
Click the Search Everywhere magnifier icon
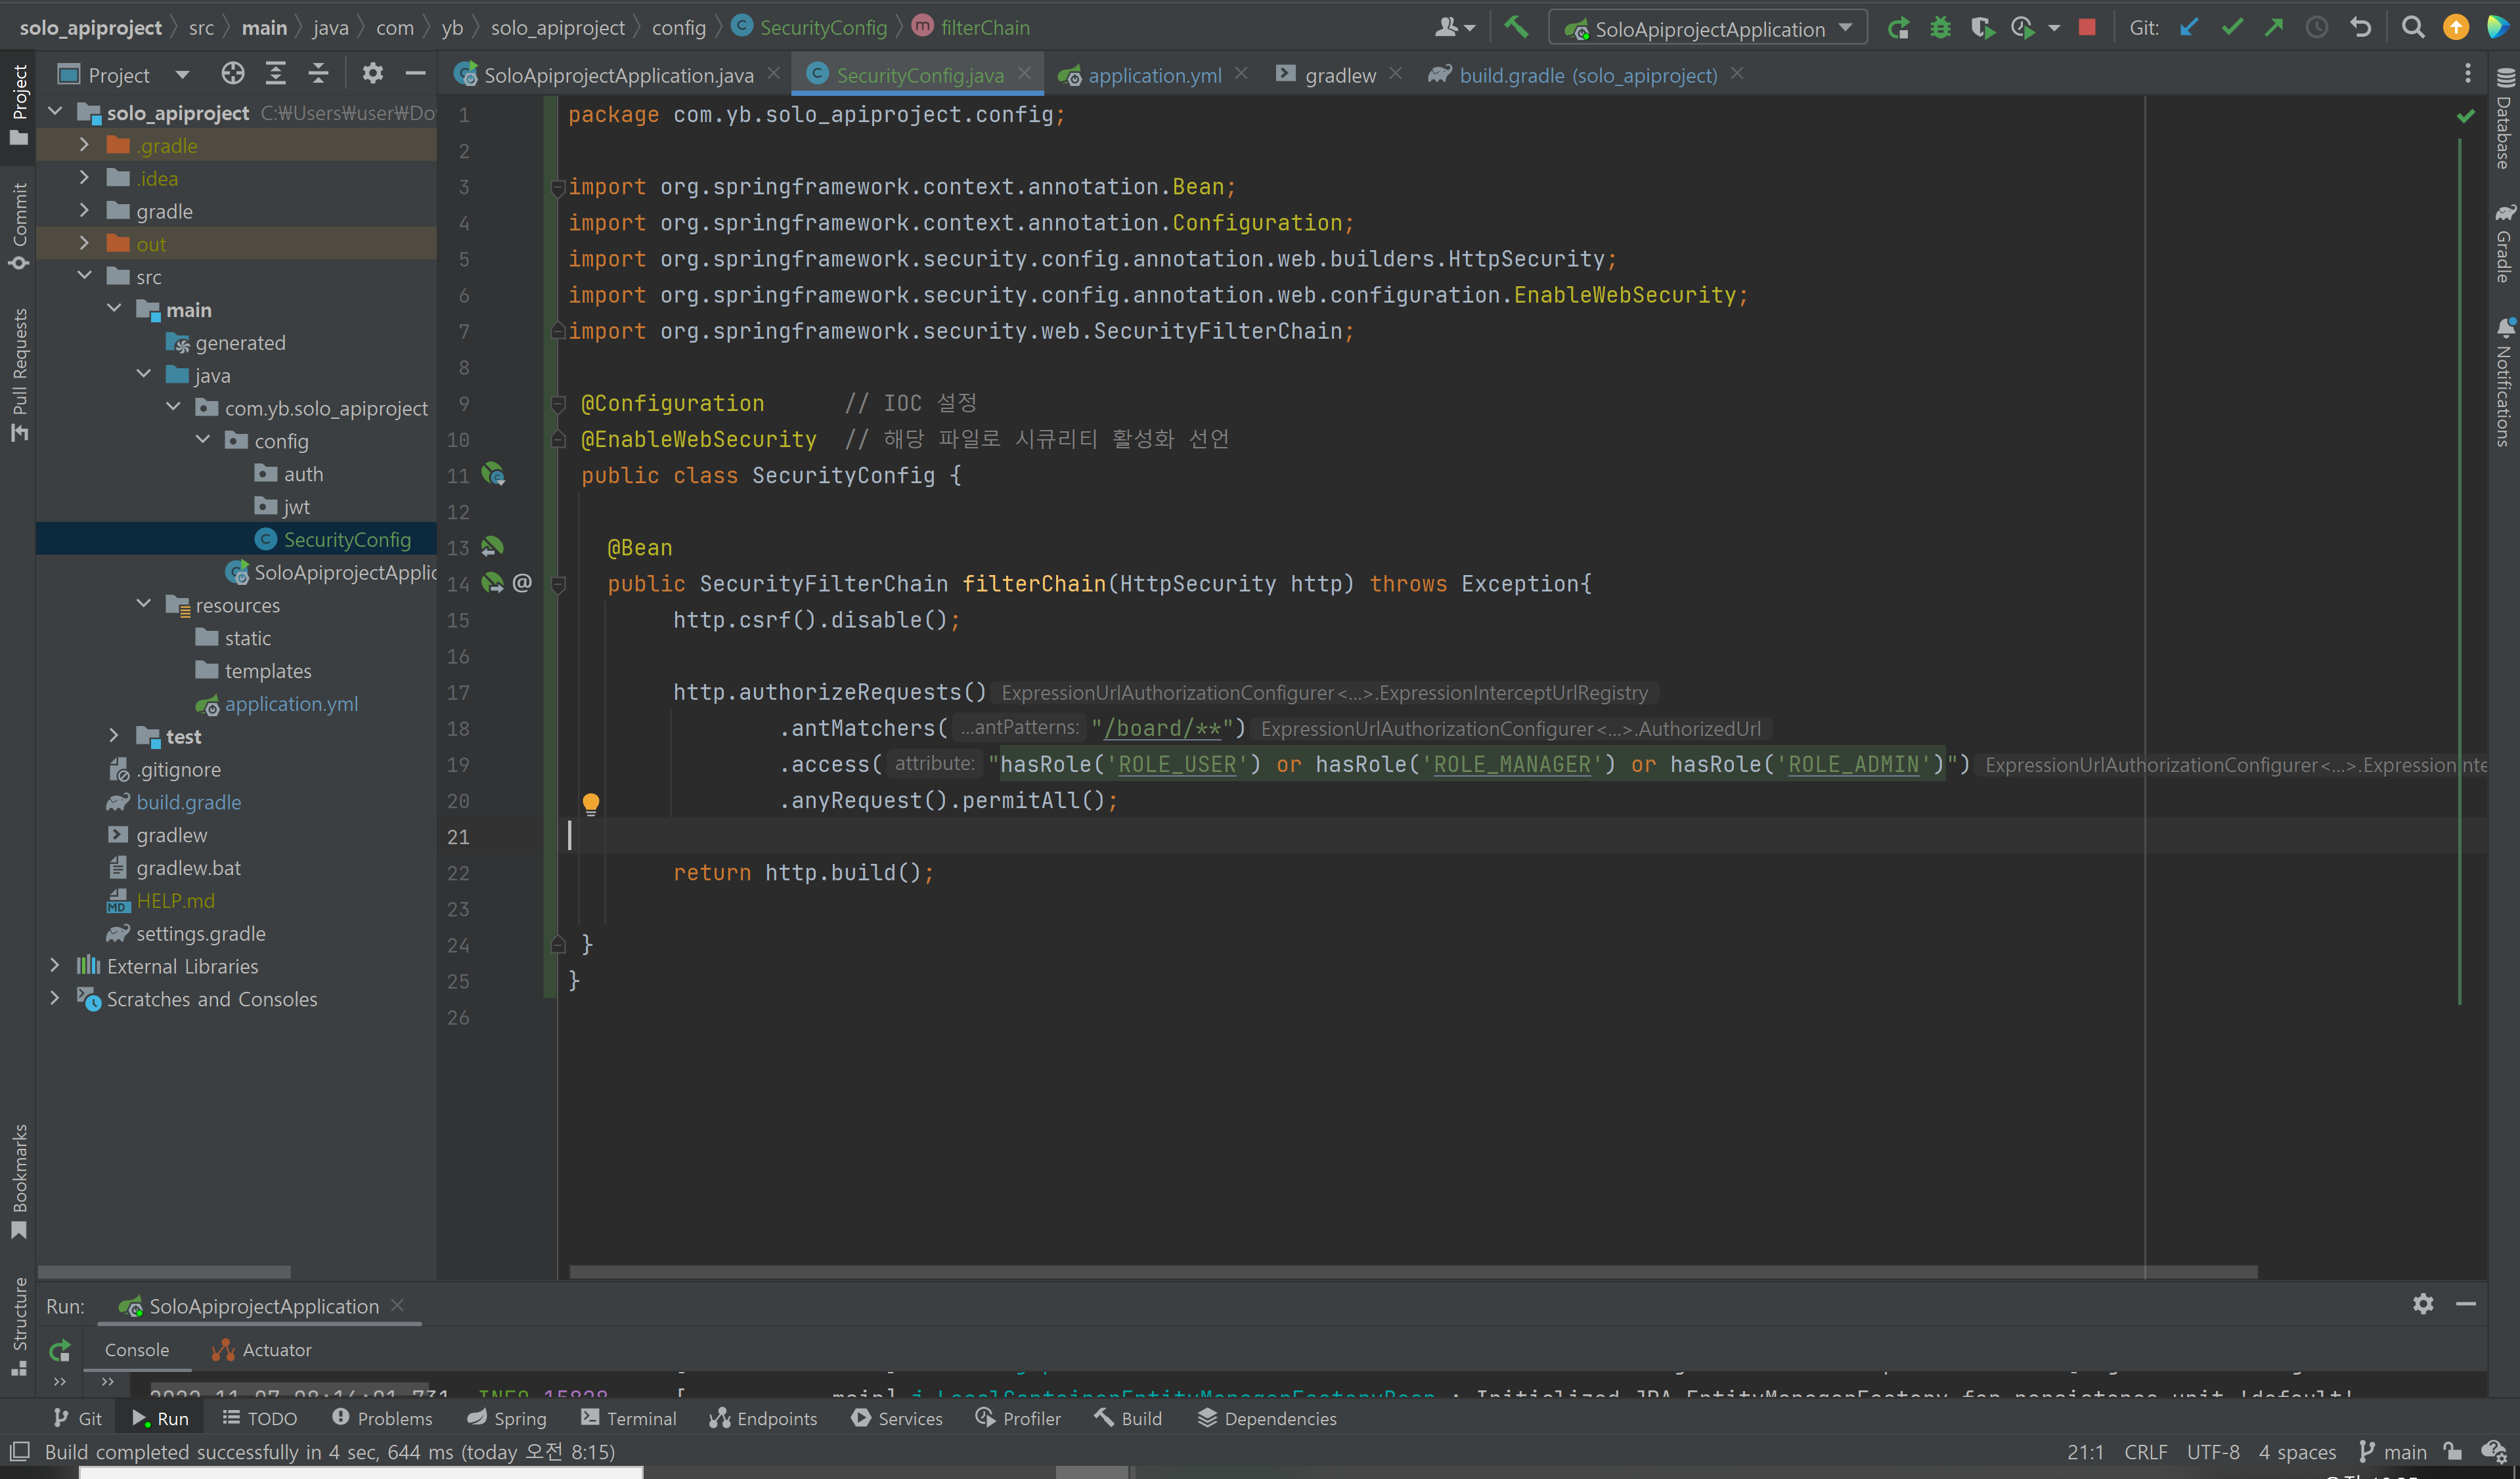[2413, 27]
